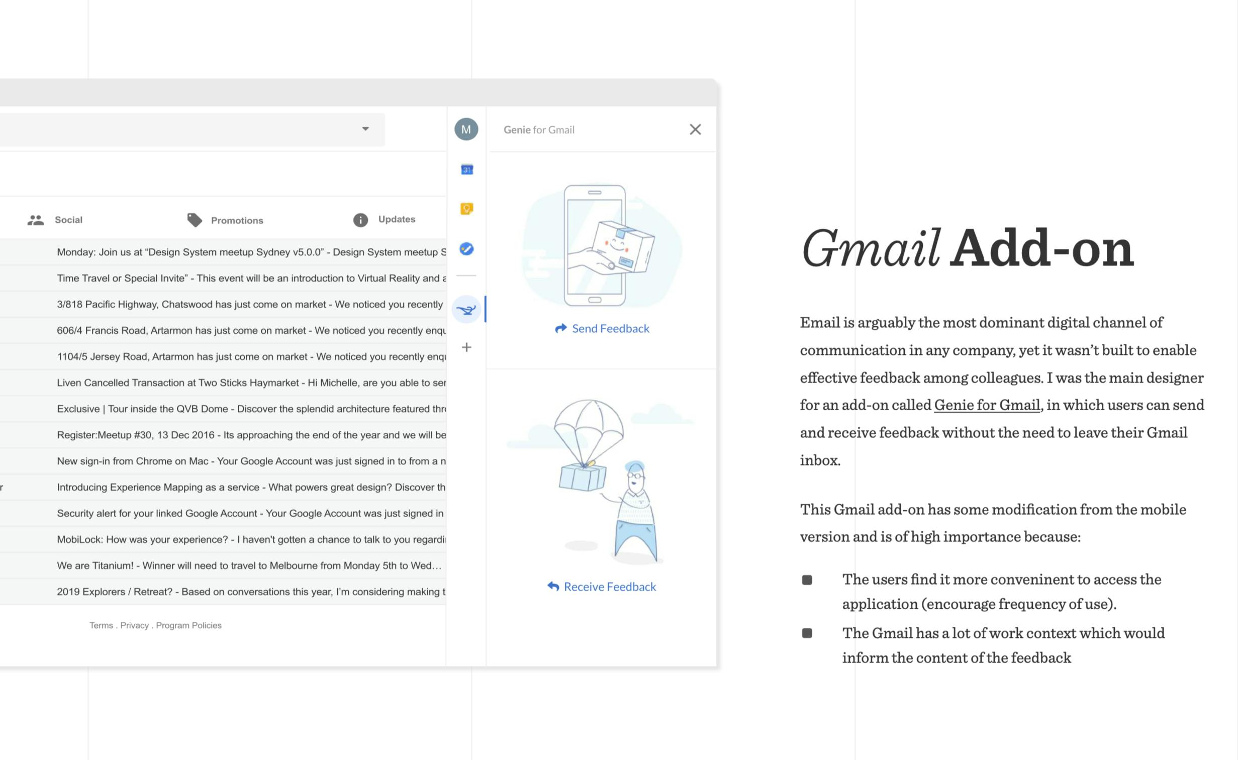Open the Time Travel or Special Invite email
Image resolution: width=1238 pixels, height=760 pixels.
[223, 278]
